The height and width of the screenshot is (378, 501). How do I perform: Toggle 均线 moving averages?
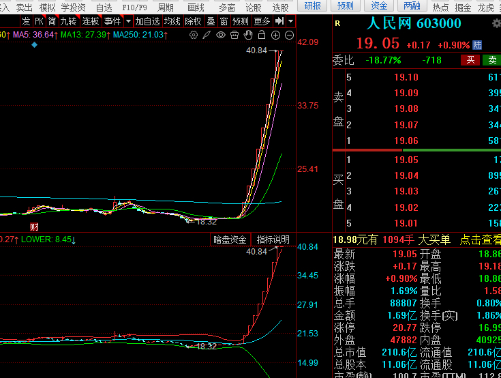click(172, 21)
